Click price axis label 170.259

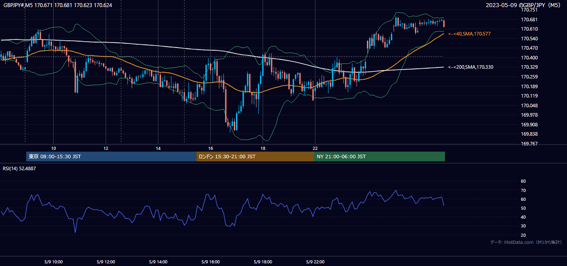(x=529, y=77)
